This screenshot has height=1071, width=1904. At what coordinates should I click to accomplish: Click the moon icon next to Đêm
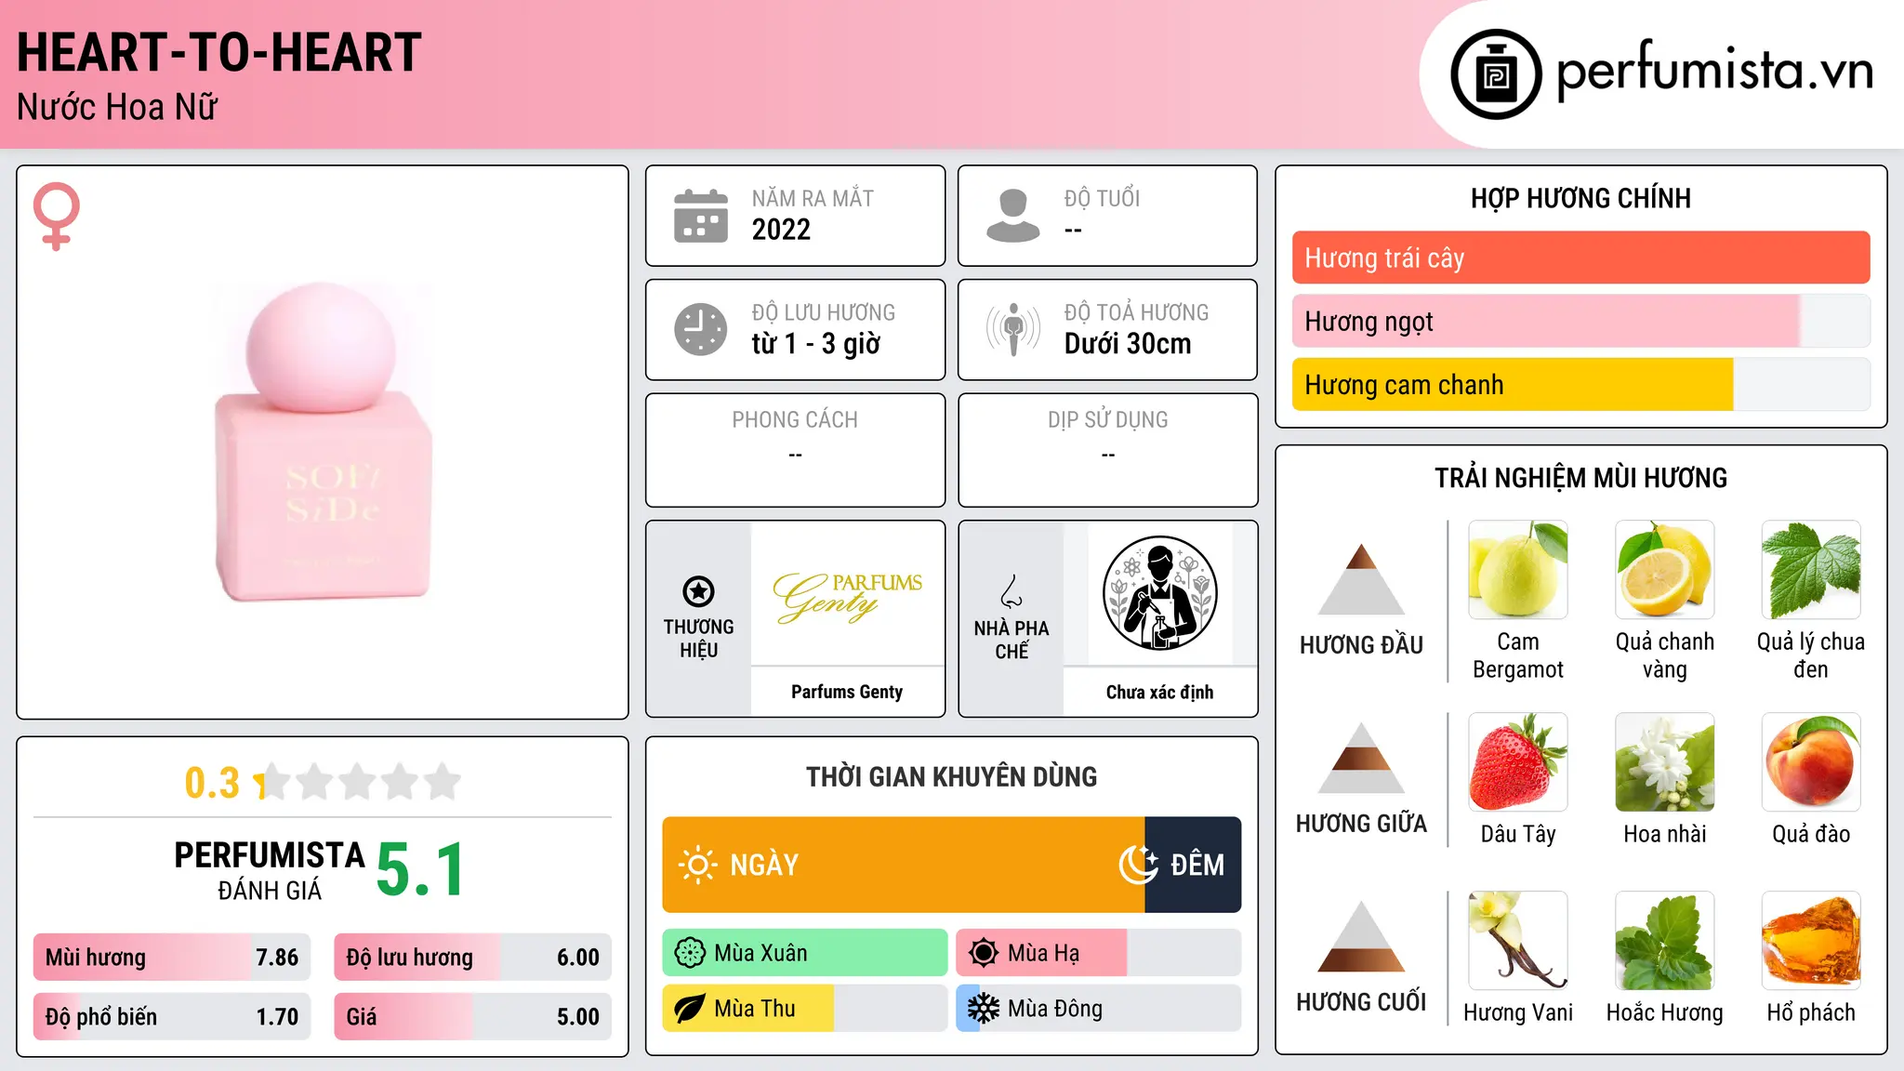pos(1138,865)
